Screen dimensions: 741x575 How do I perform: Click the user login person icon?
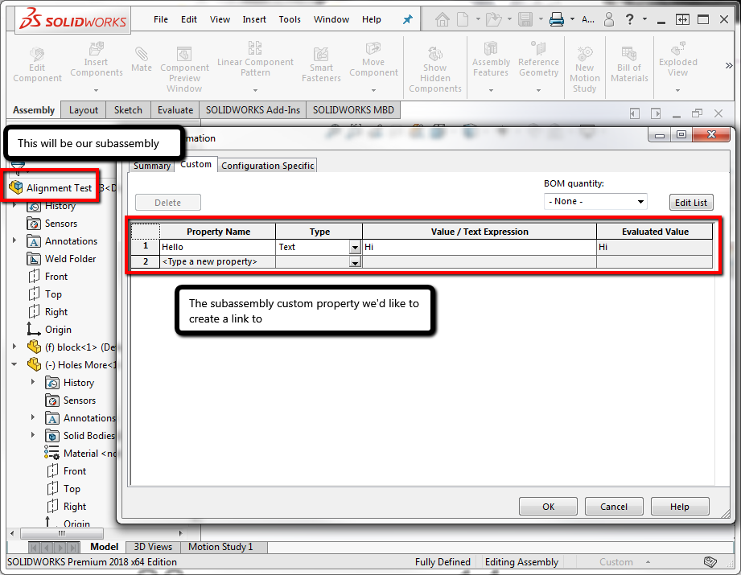pyautogui.click(x=609, y=19)
